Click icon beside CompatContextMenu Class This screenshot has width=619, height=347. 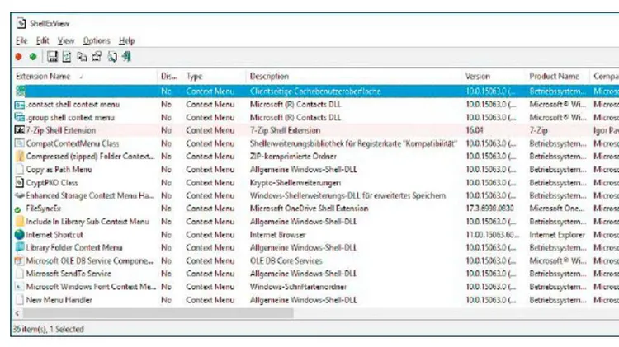[x=19, y=143]
